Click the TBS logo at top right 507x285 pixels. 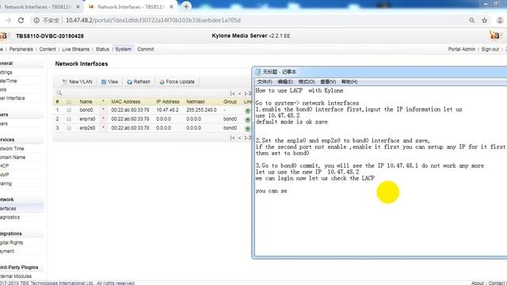point(494,36)
